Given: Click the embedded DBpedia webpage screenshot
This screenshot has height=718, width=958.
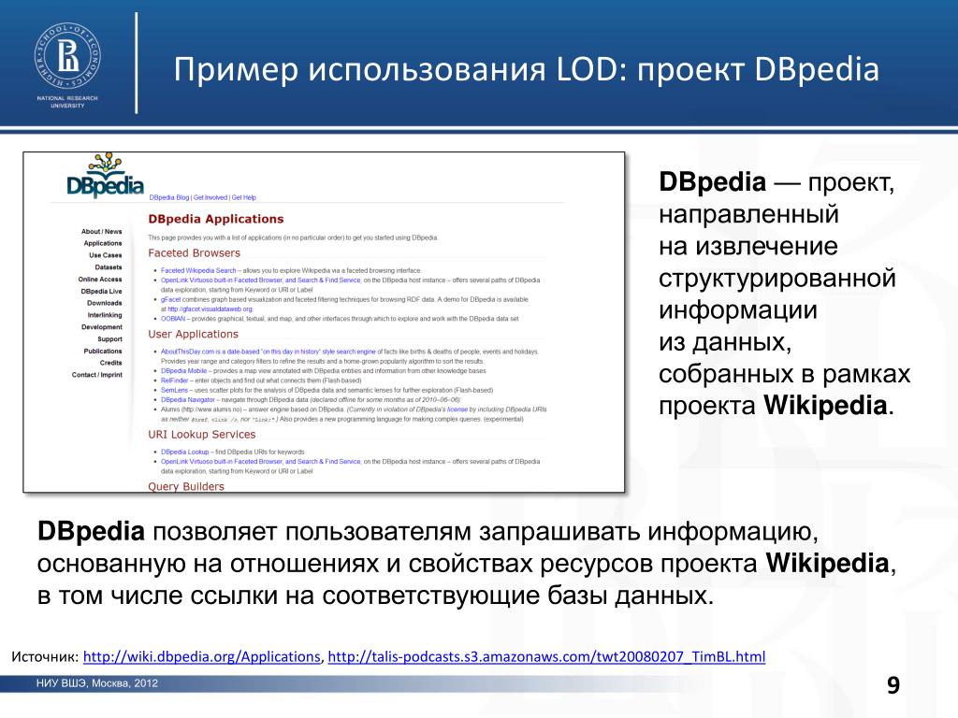Looking at the screenshot, I should click(x=324, y=322).
